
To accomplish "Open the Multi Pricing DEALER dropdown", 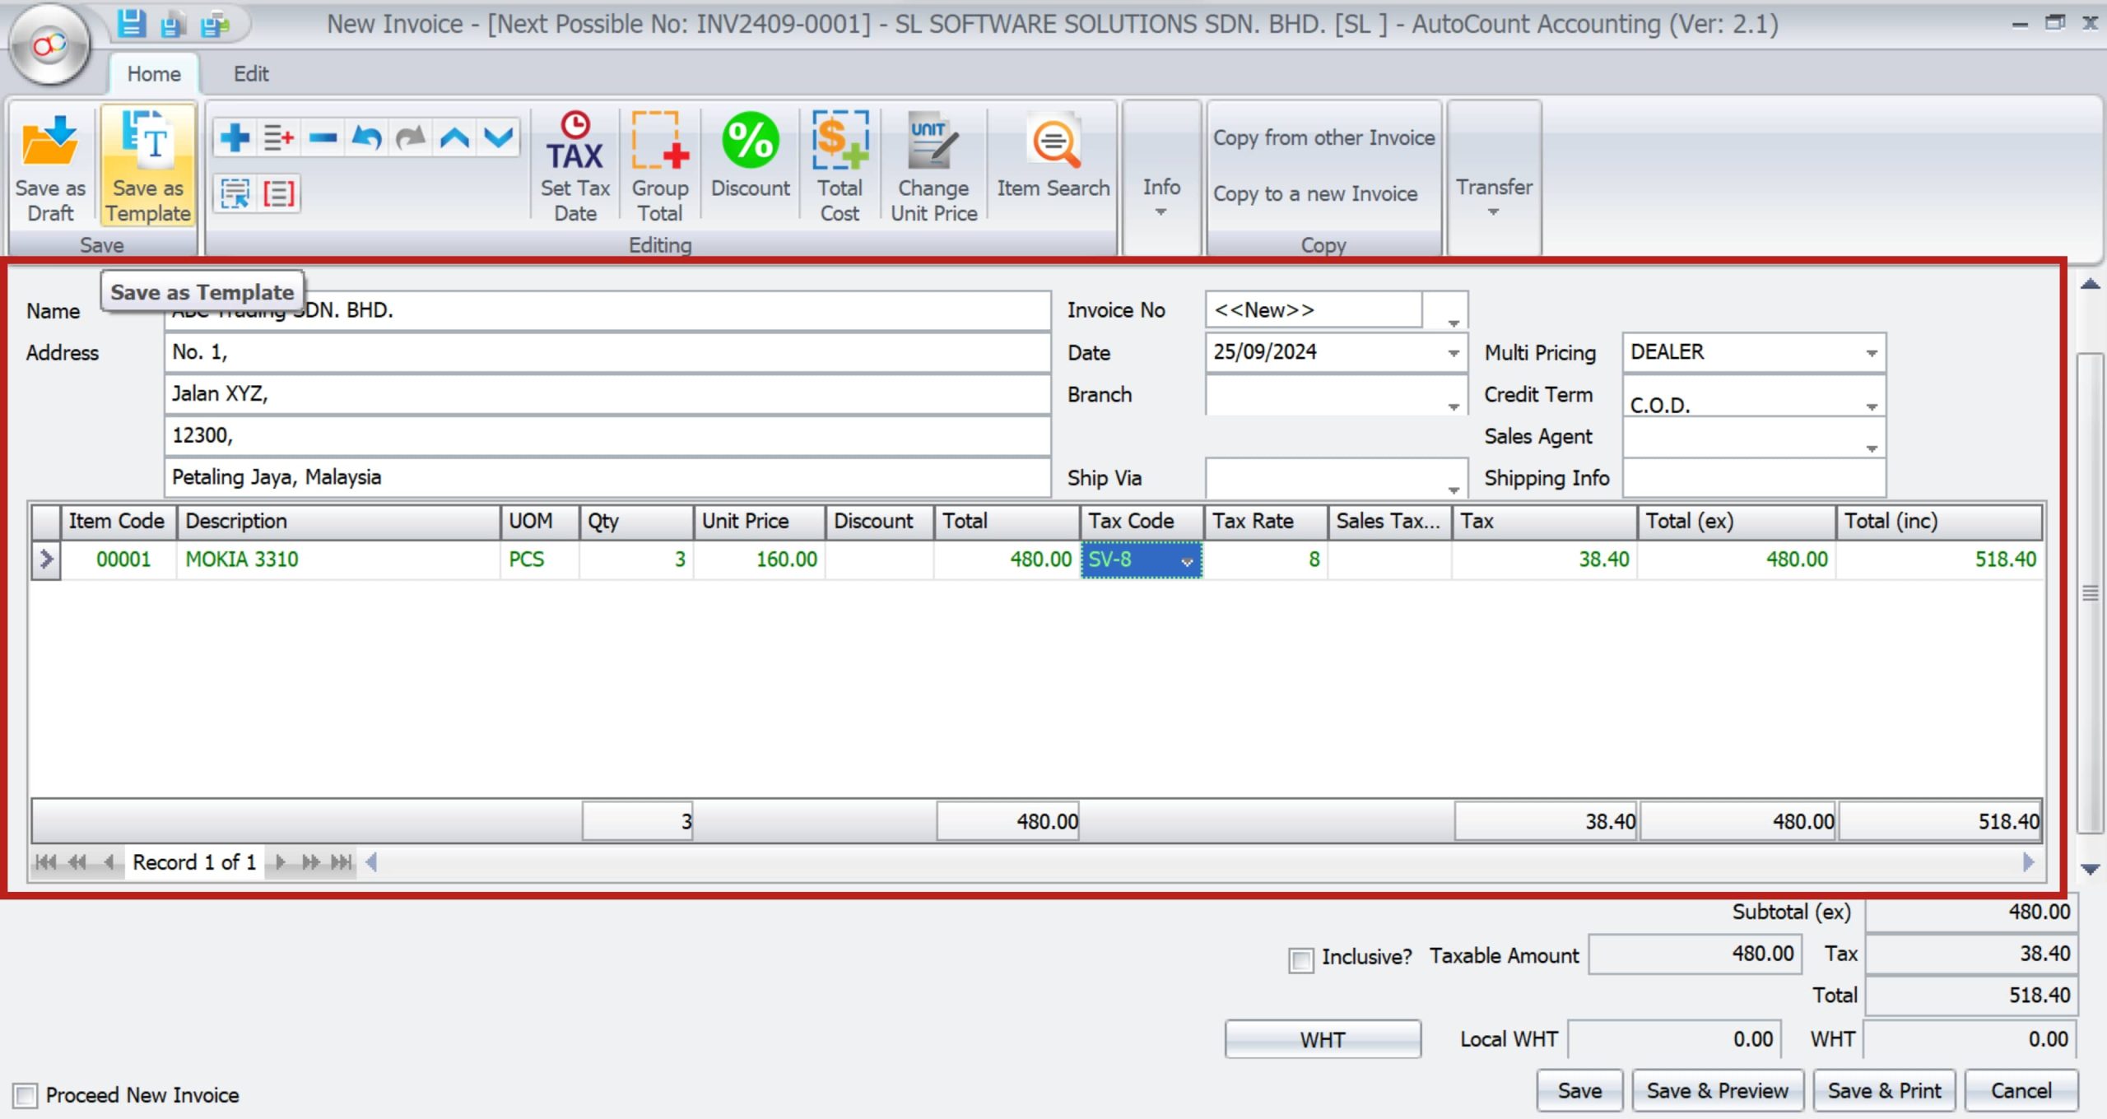I will (x=1873, y=352).
